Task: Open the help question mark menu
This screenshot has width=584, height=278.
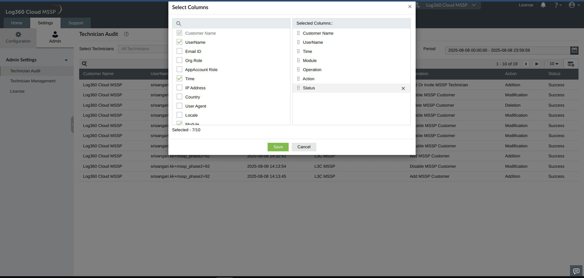Action: [x=558, y=5]
